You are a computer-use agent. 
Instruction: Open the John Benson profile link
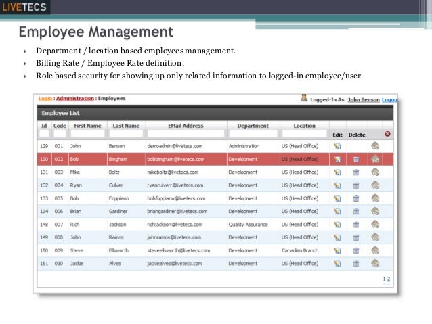(364, 99)
